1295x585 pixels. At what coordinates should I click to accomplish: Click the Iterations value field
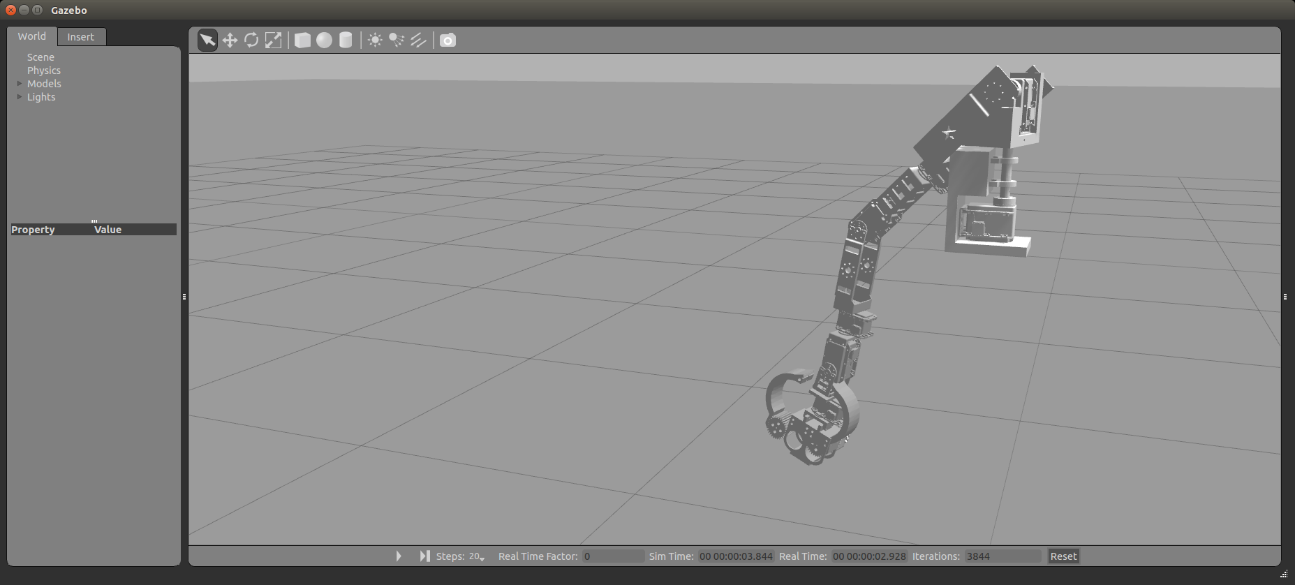[x=1002, y=556]
